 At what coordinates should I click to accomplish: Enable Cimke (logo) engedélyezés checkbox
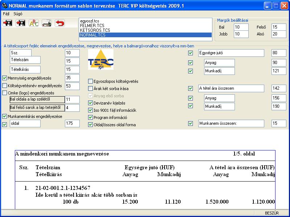(x=4, y=93)
